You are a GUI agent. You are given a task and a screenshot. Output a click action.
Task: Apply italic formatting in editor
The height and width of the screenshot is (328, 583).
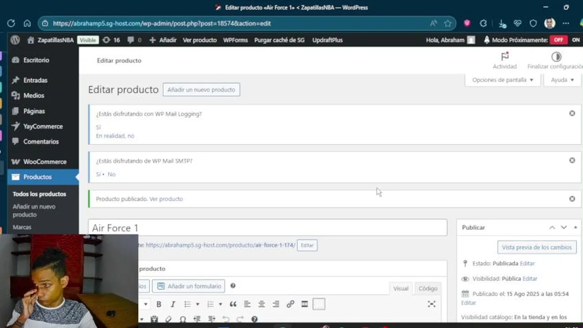point(173,304)
